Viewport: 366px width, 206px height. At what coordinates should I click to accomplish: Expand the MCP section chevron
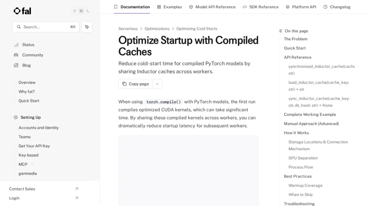click(x=32, y=164)
